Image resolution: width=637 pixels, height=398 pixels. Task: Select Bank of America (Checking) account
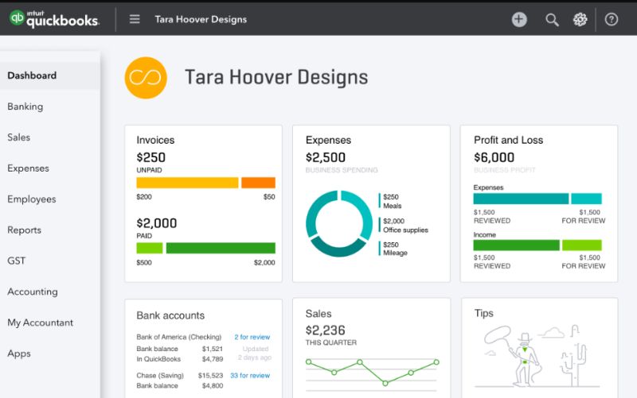[178, 337]
